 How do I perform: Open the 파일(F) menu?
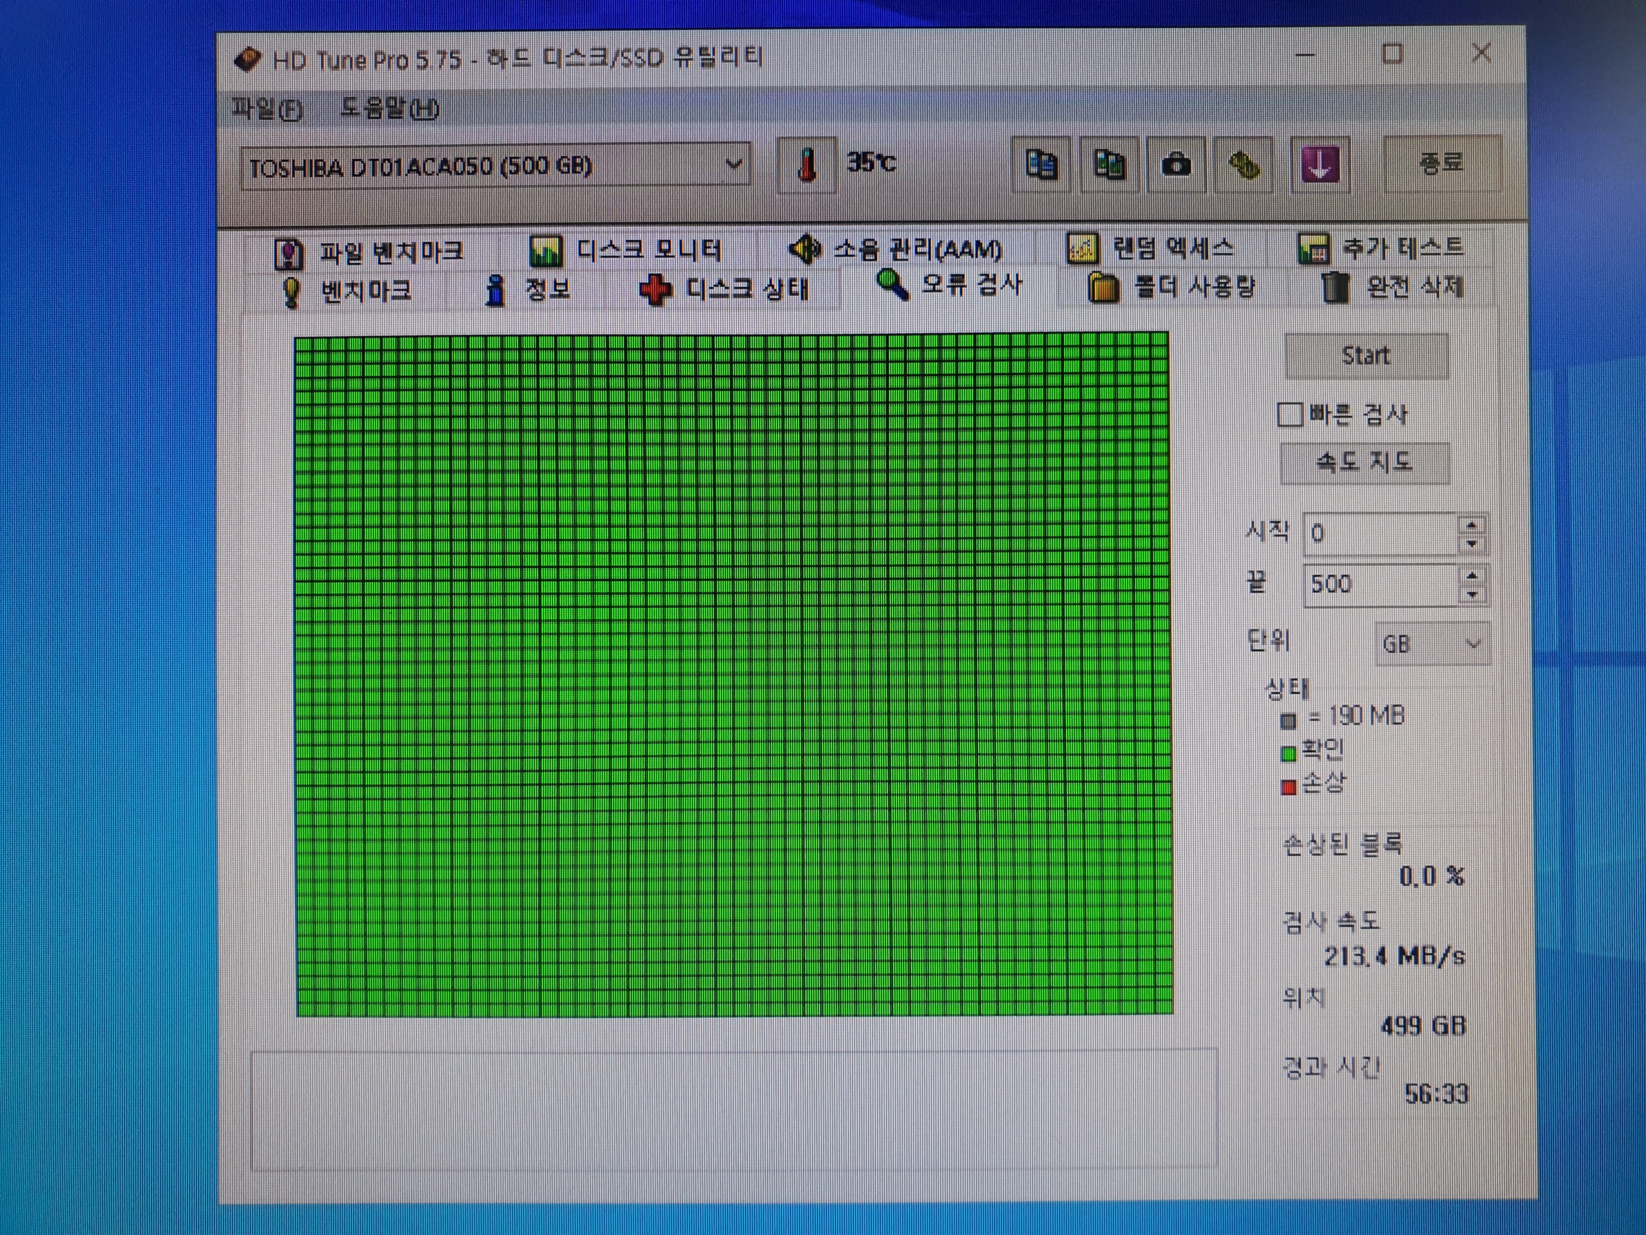click(267, 109)
